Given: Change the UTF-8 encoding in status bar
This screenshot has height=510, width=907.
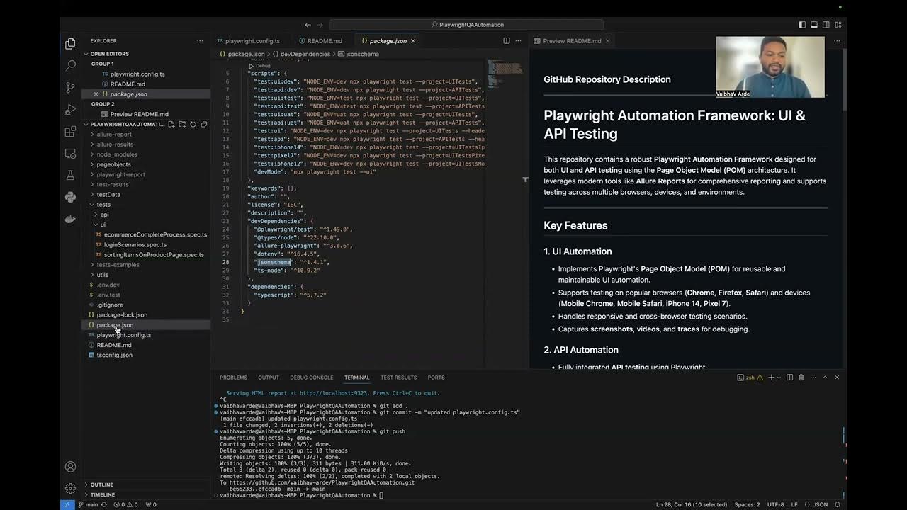Looking at the screenshot, I should [x=775, y=505].
